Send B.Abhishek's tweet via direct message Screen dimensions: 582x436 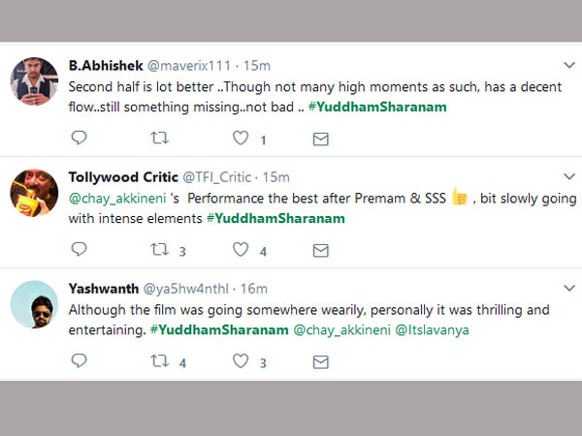click(x=320, y=139)
